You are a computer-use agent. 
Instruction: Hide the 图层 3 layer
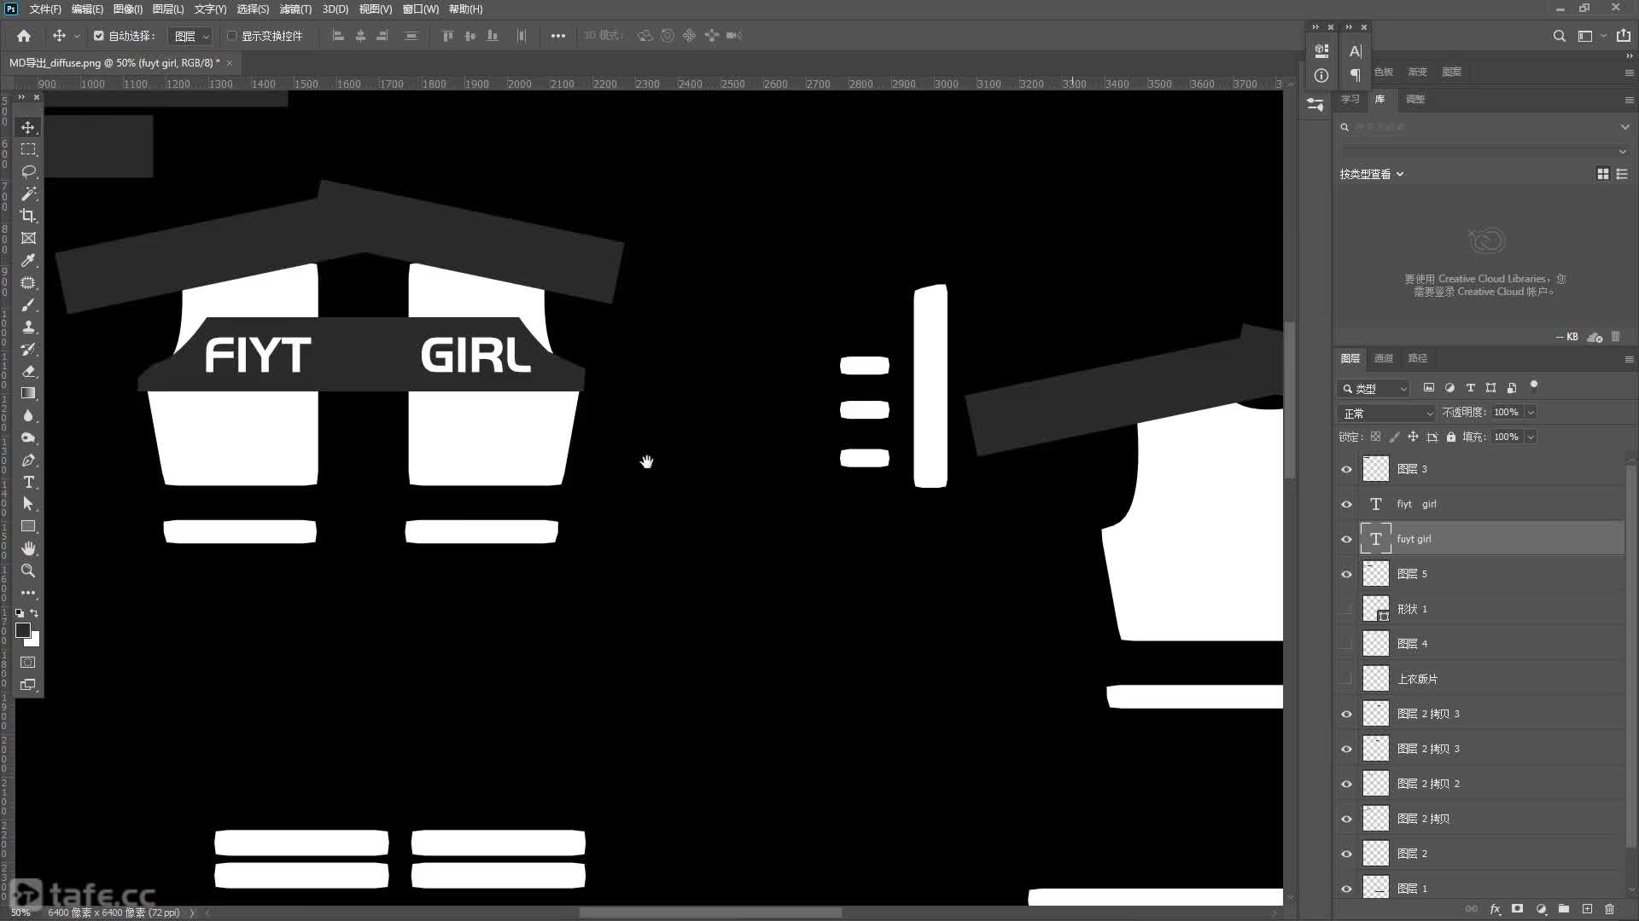(x=1346, y=469)
